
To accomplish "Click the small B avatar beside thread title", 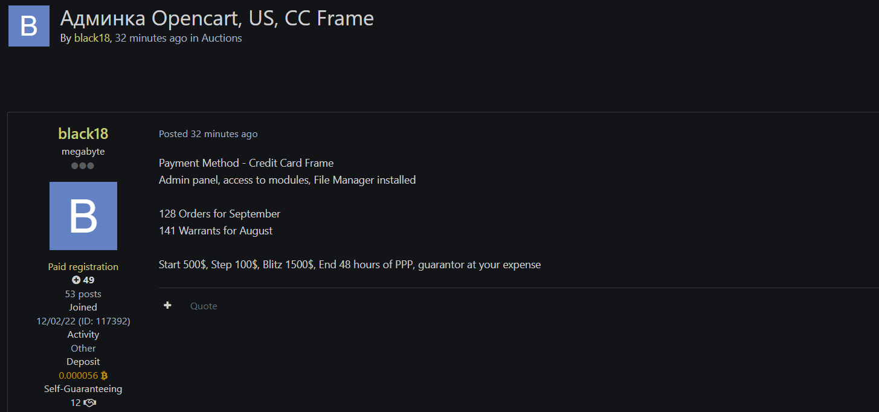I will pos(29,26).
